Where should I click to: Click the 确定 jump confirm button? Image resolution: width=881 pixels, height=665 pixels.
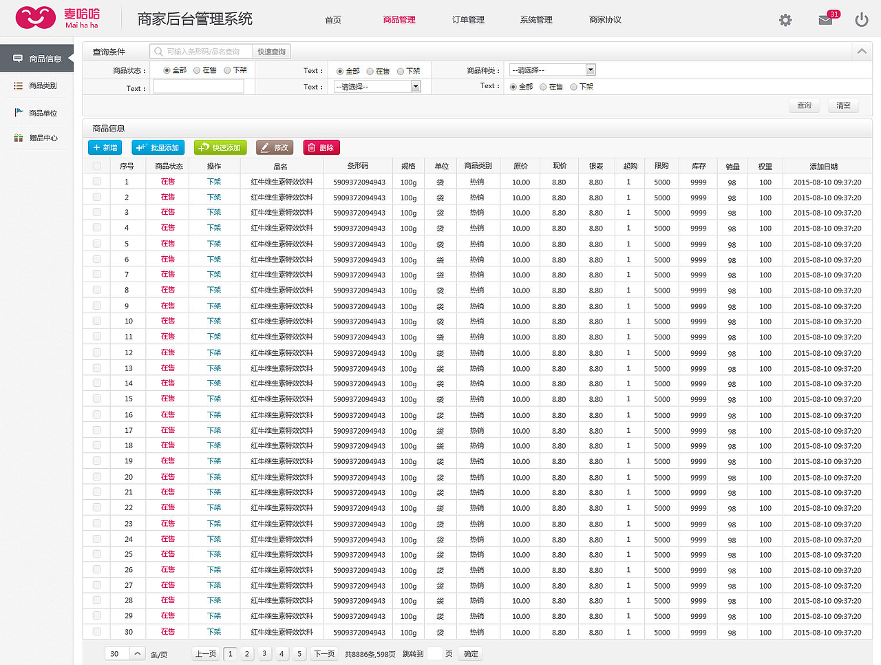click(471, 654)
